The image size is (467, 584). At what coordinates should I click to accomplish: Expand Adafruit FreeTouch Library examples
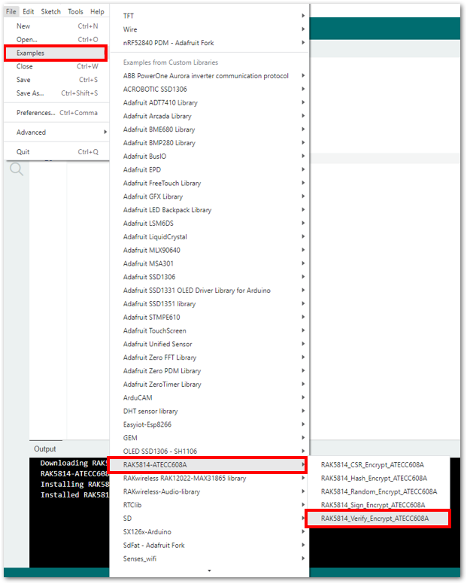click(210, 183)
